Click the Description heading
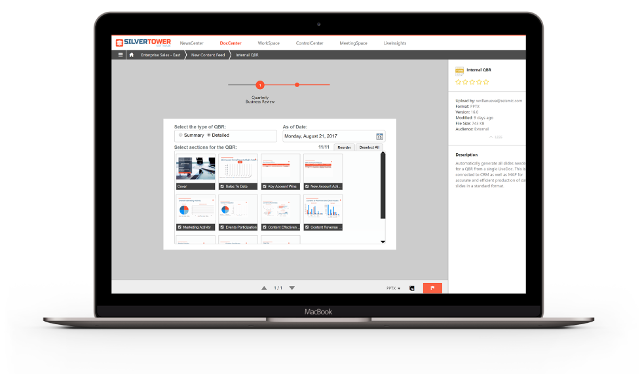The image size is (642, 374). point(466,155)
